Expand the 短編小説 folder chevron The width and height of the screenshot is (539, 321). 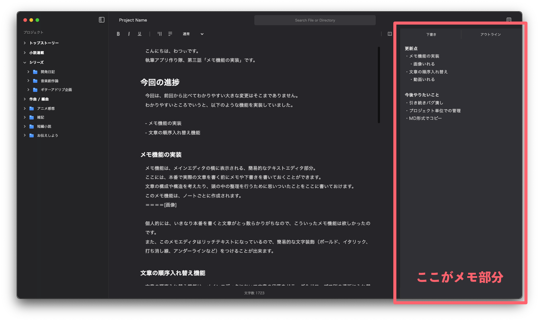[25, 127]
